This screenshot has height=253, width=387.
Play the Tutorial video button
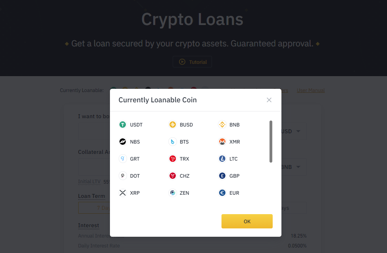[x=192, y=62]
